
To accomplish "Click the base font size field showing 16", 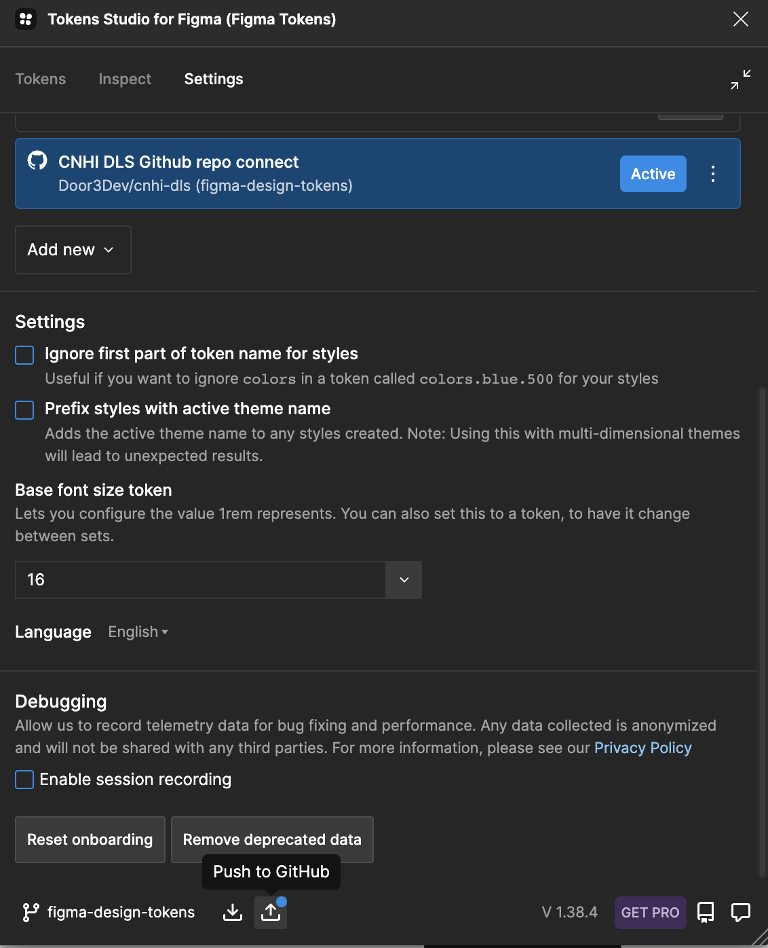I will (x=201, y=580).
